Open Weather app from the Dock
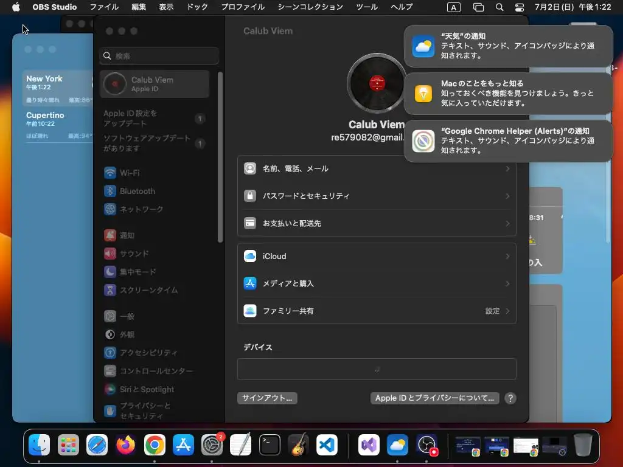Viewport: 623px width, 467px height. (397, 445)
